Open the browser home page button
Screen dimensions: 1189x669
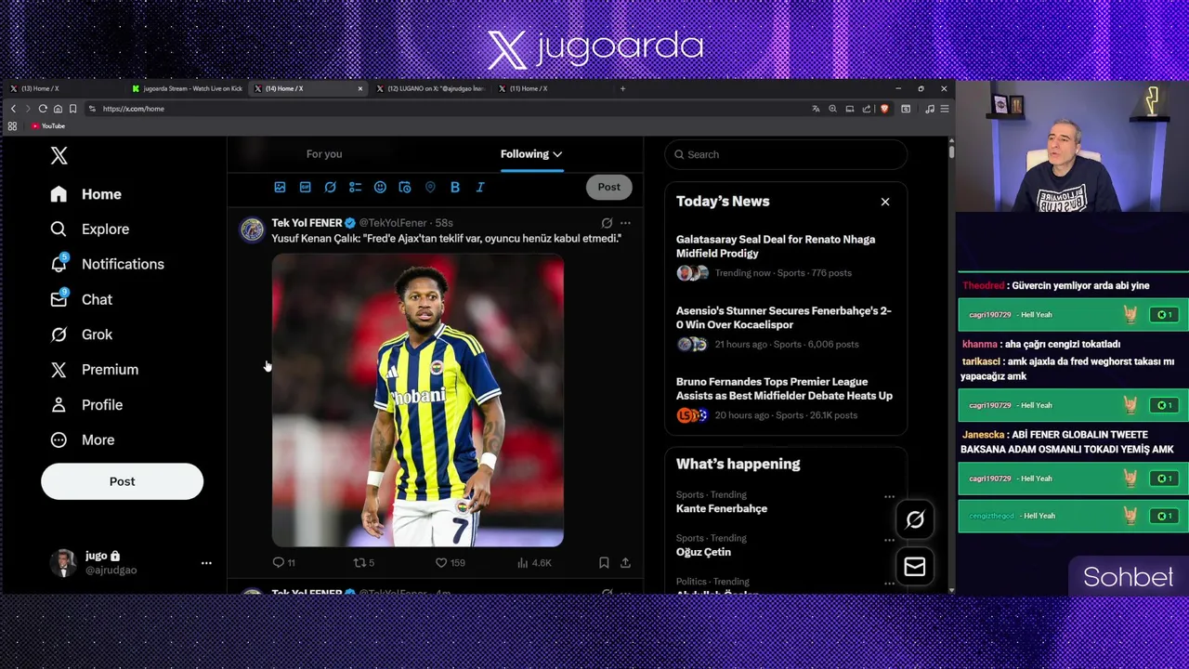tap(58, 109)
